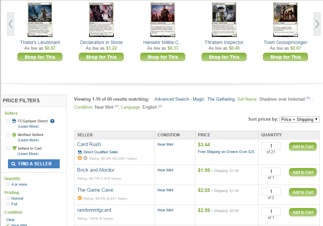The width and height of the screenshot is (323, 226).
Task: Enable the TCGplayer Direct sellers checkbox
Action: 8,121
